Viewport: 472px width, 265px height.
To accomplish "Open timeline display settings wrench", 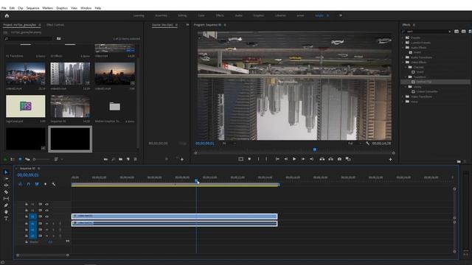I will 54,184.
